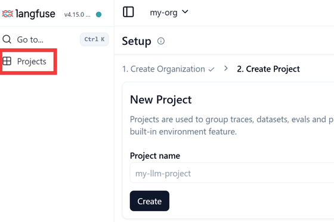Go to step 1. Create Organization
The width and height of the screenshot is (334, 222).
163,69
